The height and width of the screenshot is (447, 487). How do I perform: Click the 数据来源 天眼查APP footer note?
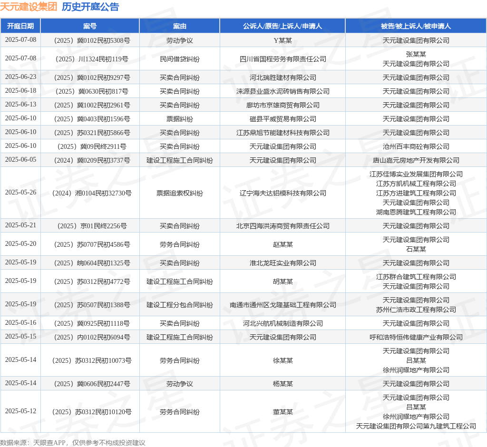click(x=73, y=443)
